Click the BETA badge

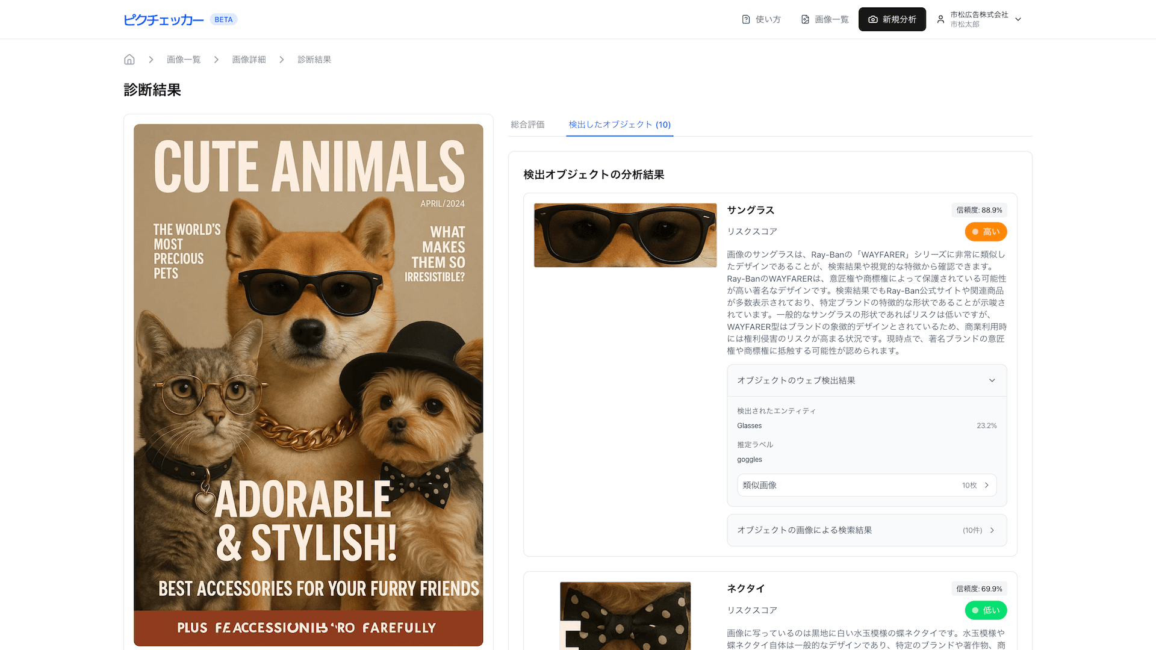click(223, 20)
